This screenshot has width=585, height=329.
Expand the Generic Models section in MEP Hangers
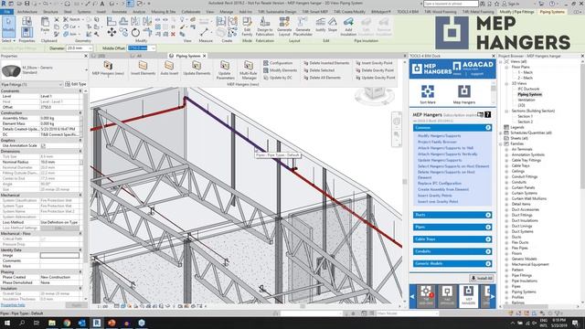click(x=488, y=264)
